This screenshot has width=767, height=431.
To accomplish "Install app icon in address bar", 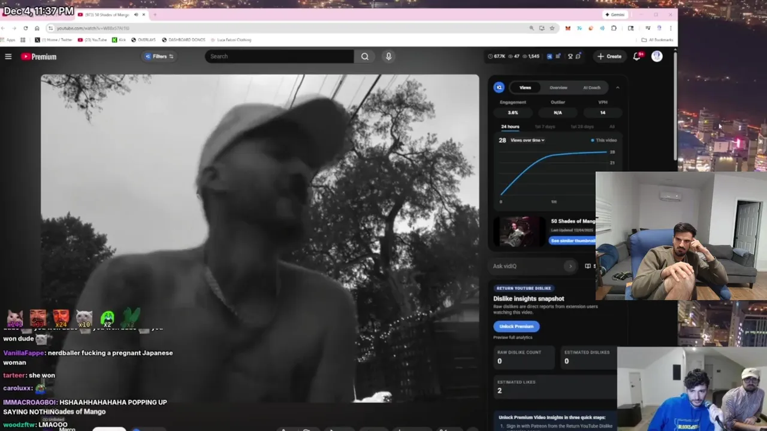I will (542, 28).
